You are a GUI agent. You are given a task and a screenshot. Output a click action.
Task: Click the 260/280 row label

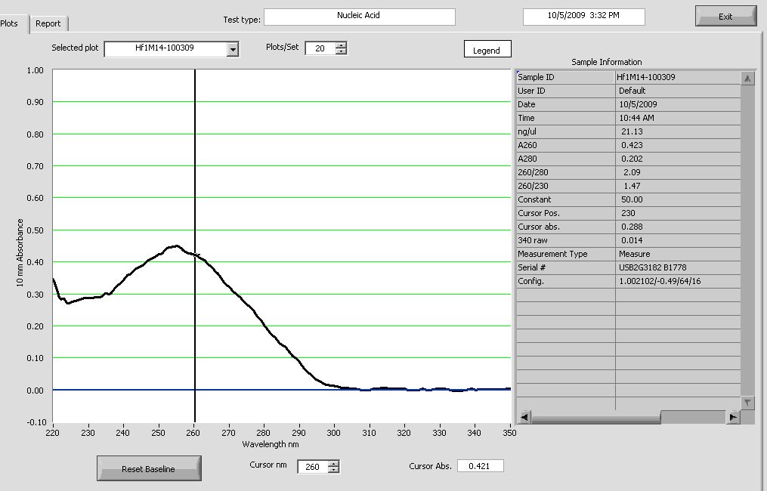(533, 173)
